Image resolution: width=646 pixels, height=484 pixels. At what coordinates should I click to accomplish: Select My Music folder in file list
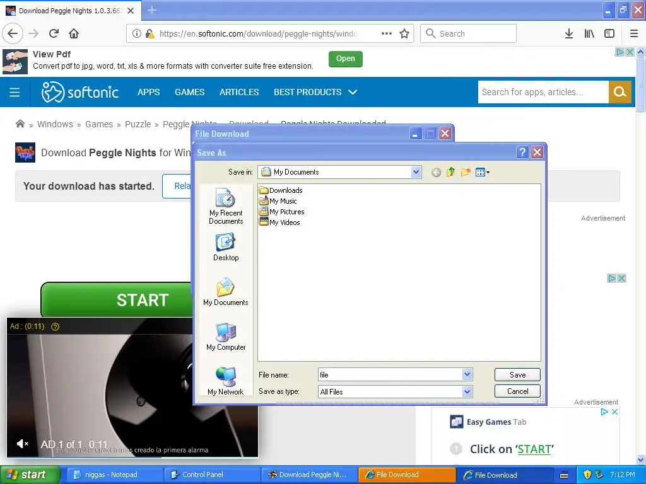[x=278, y=201]
